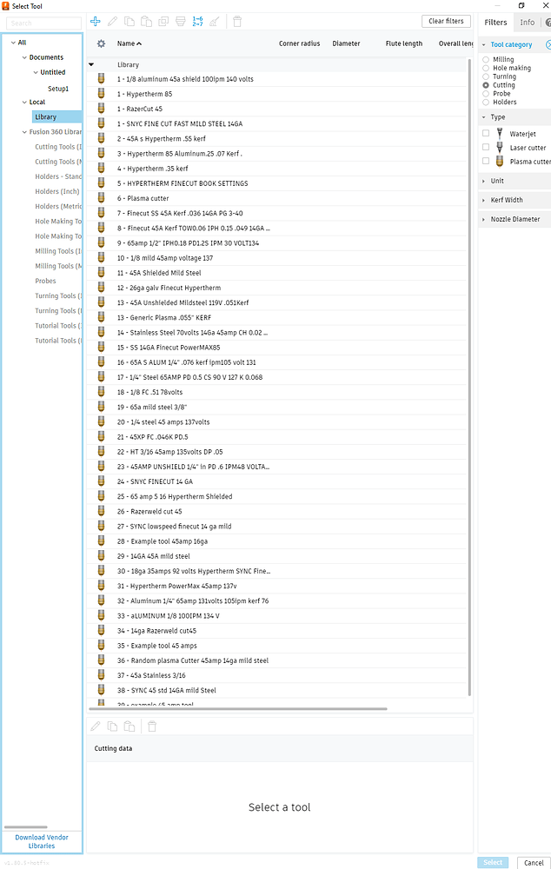Click the Plasma cutter type icon in filters

(x=500, y=162)
